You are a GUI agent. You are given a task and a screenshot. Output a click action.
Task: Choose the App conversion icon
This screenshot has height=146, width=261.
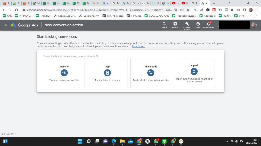point(107,73)
